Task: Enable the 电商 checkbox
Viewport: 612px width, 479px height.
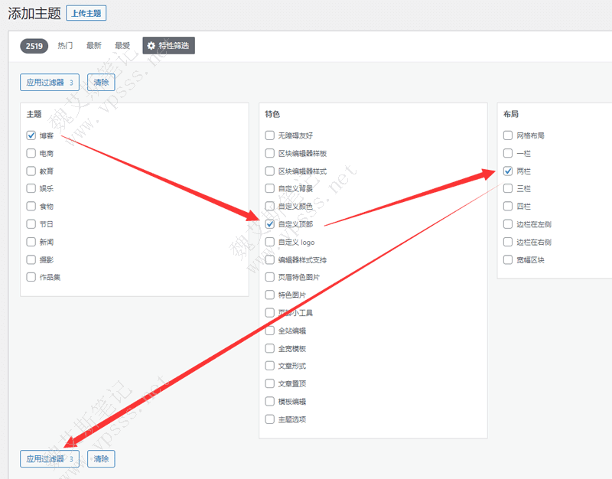Action: point(31,153)
